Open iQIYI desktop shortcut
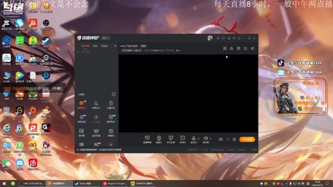 click(x=20, y=42)
